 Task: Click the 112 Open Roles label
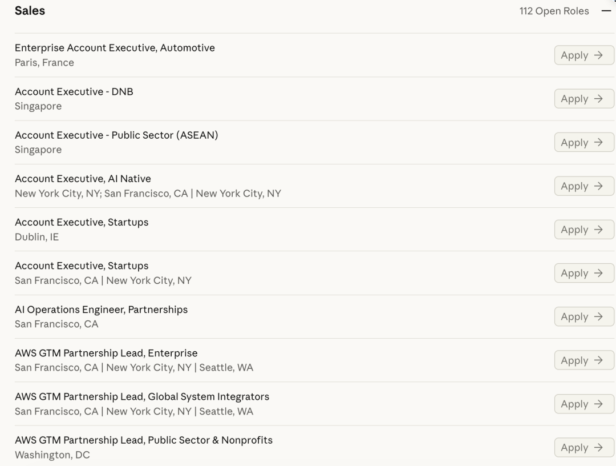coord(554,11)
